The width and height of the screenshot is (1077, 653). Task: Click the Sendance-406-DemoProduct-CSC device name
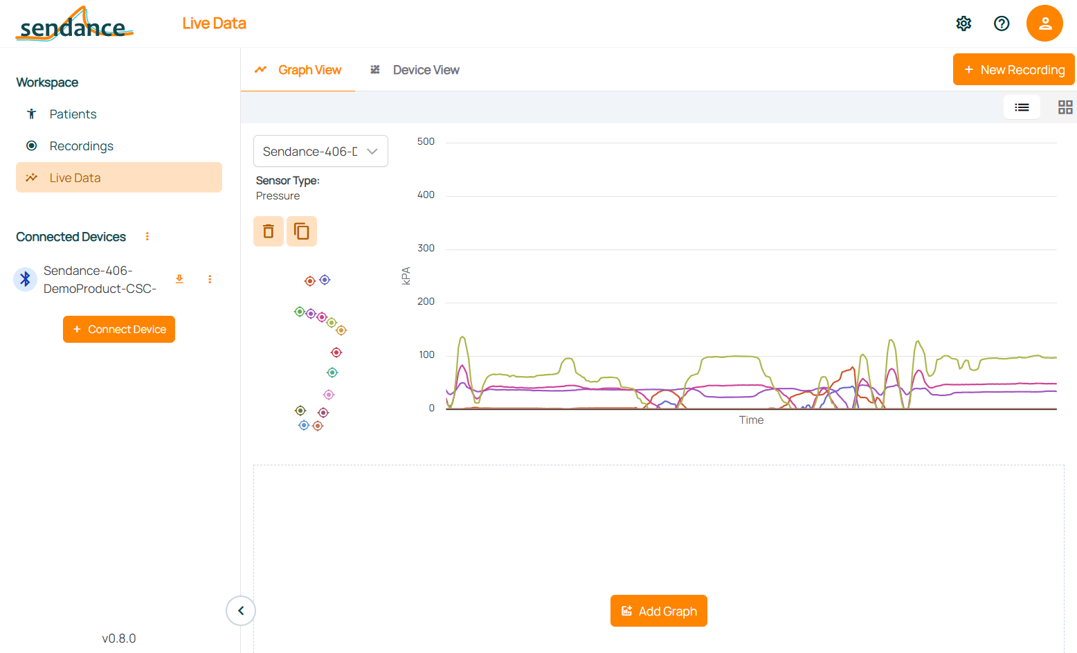(x=100, y=280)
